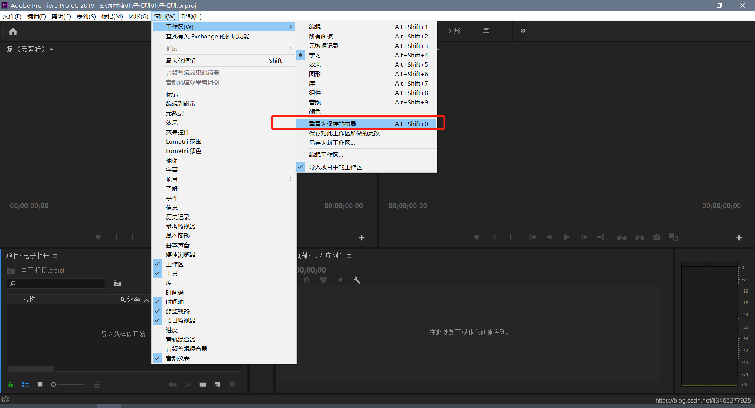The image size is (755, 408).
Task: Click the Lift button icon
Action: coord(622,237)
